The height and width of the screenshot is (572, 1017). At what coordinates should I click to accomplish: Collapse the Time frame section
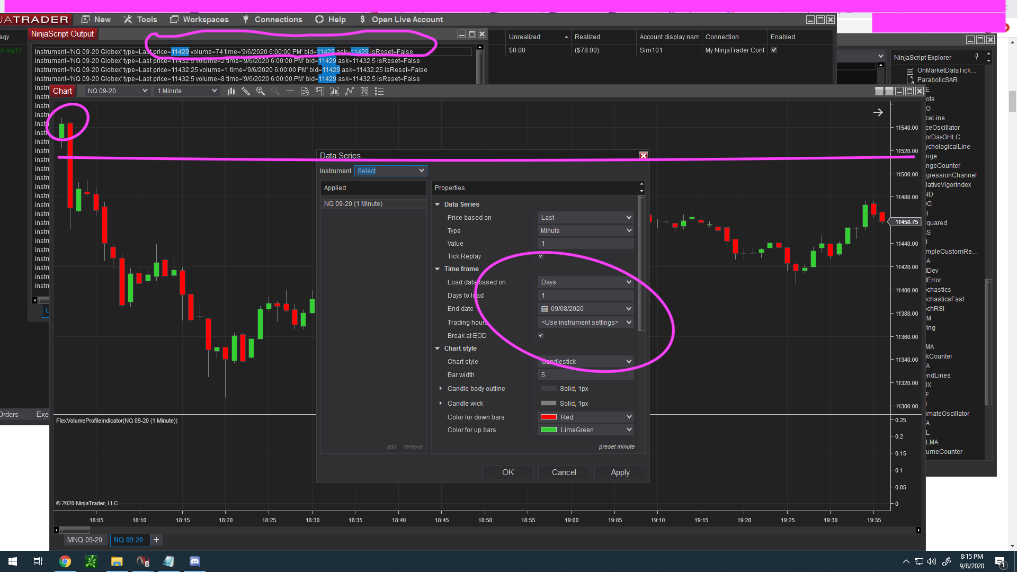point(438,269)
